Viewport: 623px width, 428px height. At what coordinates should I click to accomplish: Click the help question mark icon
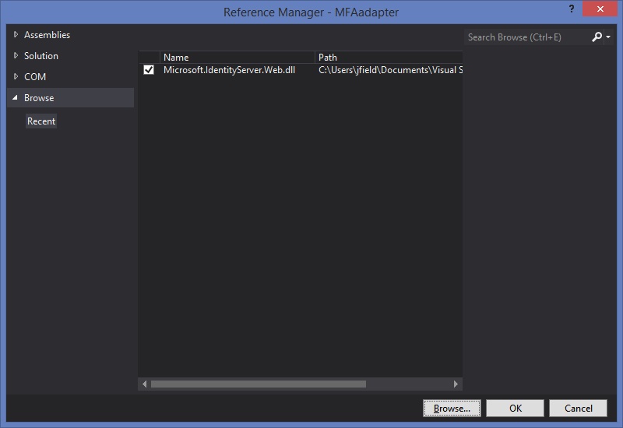572,9
